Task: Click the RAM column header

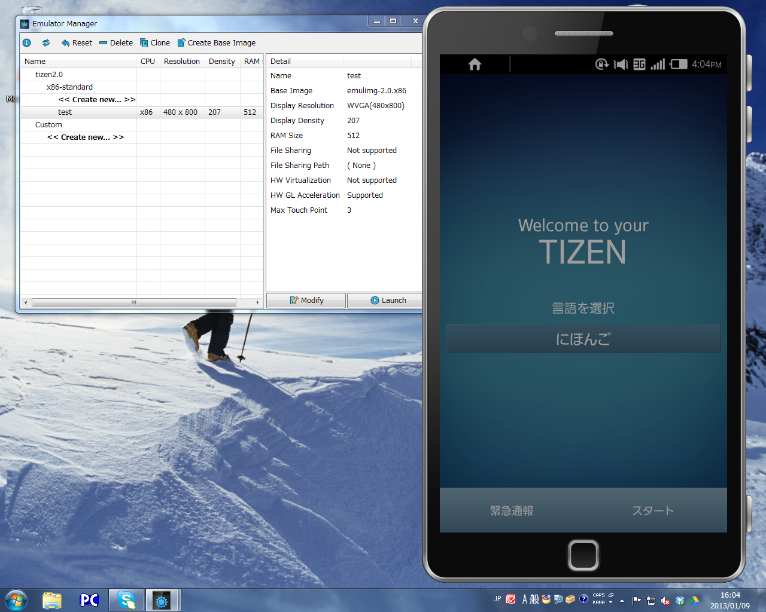Action: pyautogui.click(x=252, y=61)
